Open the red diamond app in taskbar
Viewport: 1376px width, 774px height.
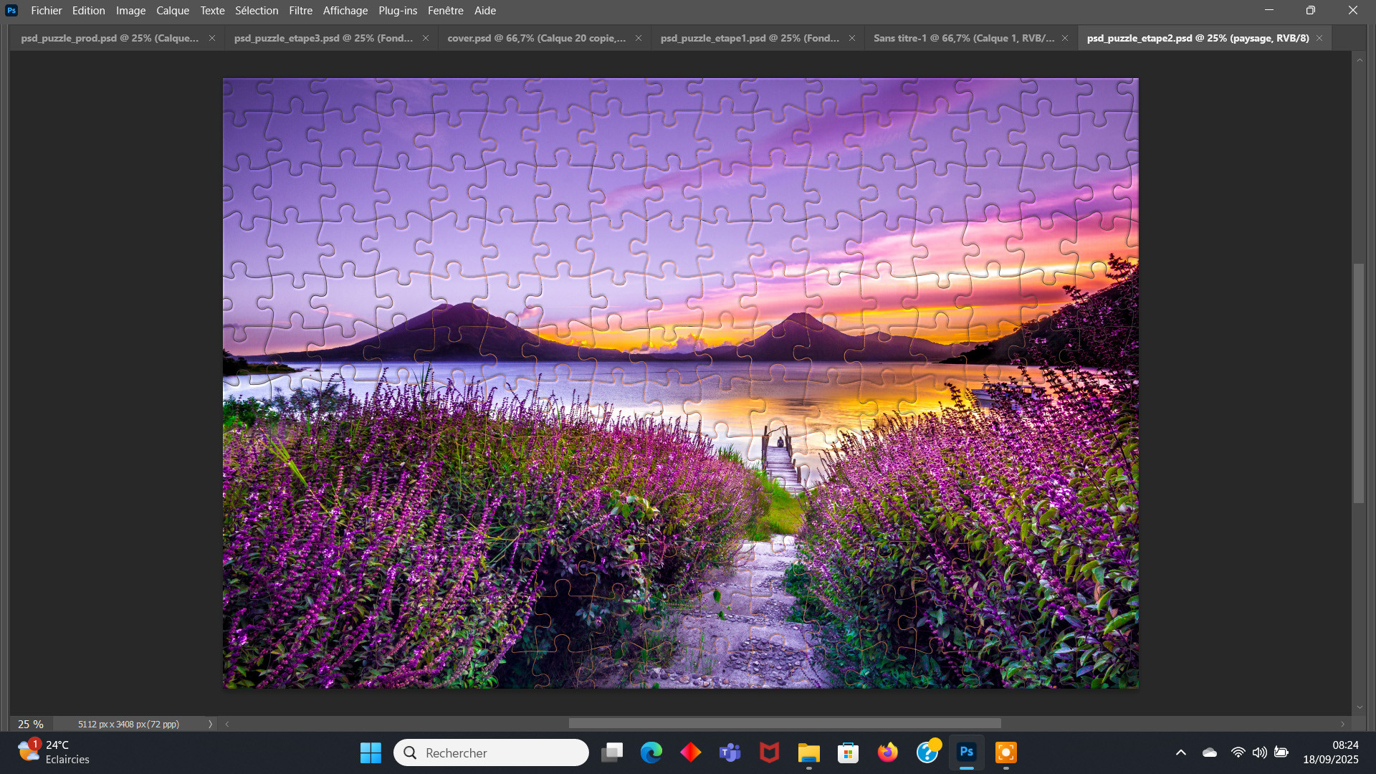point(691,752)
